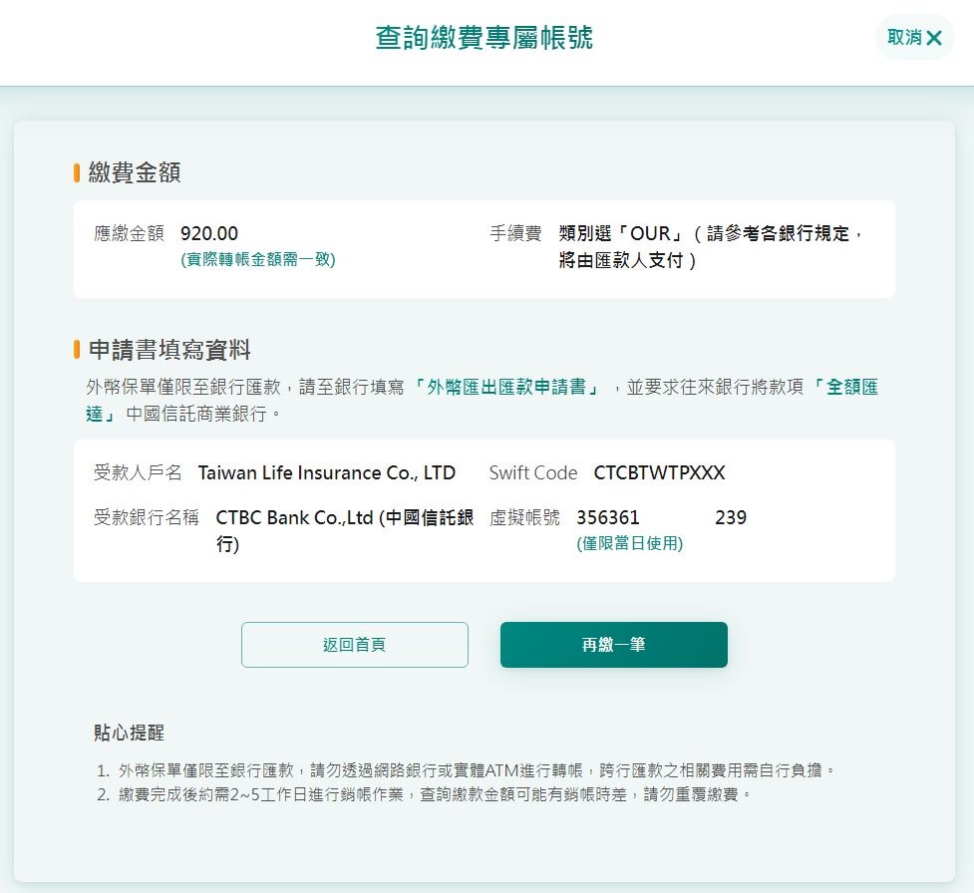Click the page title 查詢繳費專屬帳號
974x893 pixels.
[x=484, y=38]
